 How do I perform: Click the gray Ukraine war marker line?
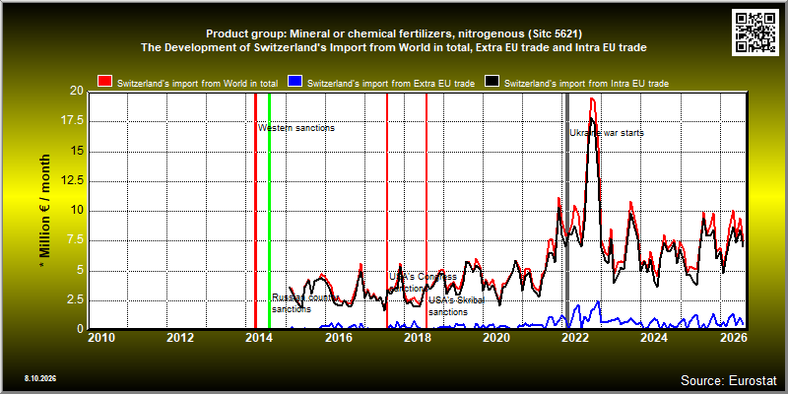[x=567, y=211]
